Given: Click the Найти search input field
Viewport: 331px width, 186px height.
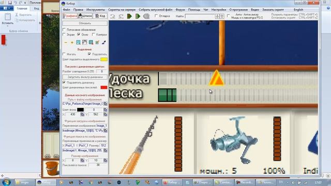Looking at the screenshot, I should tap(200, 16).
